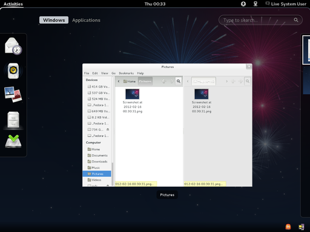Open the clock showing Thu 00:33

(x=155, y=4)
